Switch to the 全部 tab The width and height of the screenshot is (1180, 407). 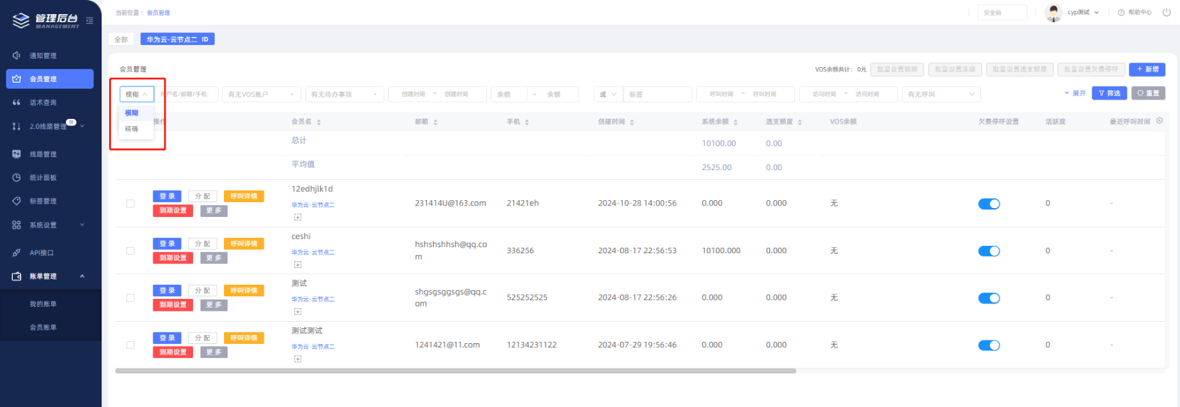121,40
